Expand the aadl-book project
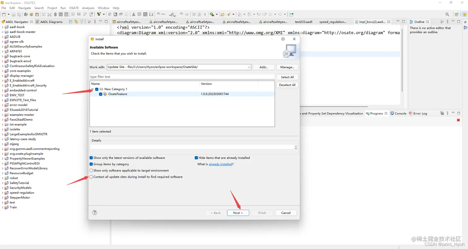The width and height of the screenshot is (468, 249). (2, 27)
